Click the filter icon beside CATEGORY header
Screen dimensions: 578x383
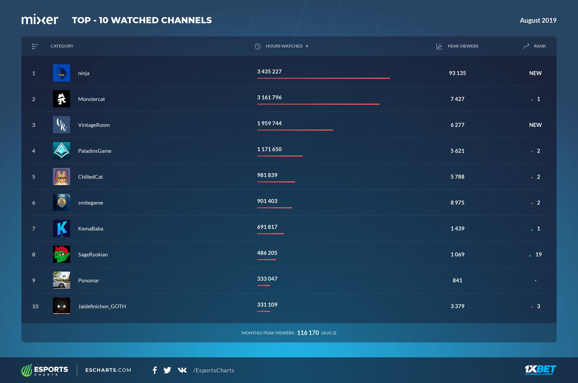click(35, 46)
